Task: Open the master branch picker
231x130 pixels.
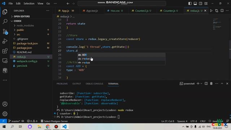Action: [14, 121]
